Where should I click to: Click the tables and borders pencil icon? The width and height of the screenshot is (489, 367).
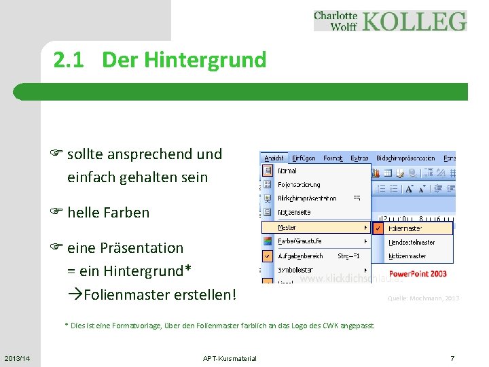pyautogui.click(x=400, y=173)
